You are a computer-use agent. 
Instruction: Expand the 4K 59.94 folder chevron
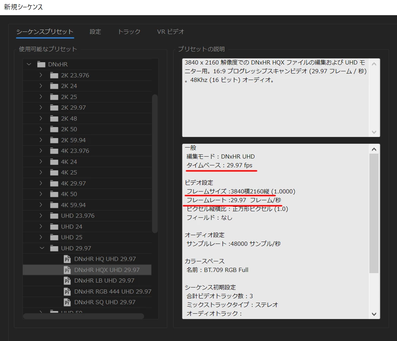point(41,205)
